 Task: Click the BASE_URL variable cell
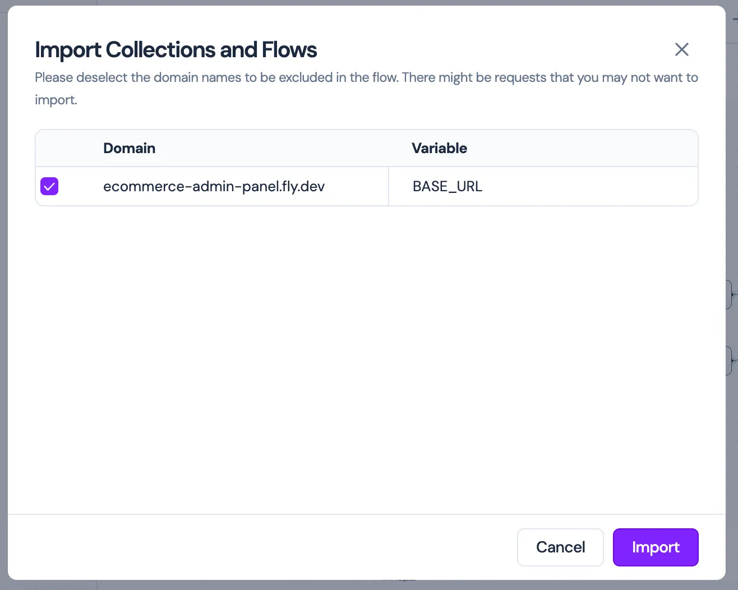(x=447, y=186)
